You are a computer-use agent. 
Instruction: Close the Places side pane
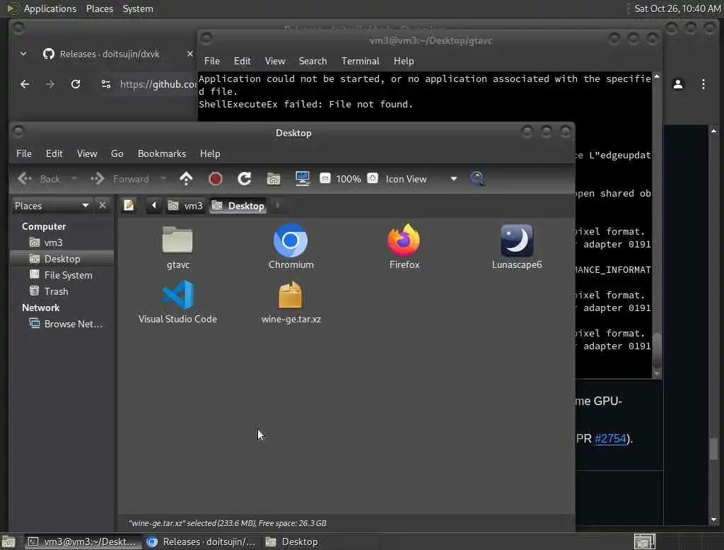click(103, 206)
